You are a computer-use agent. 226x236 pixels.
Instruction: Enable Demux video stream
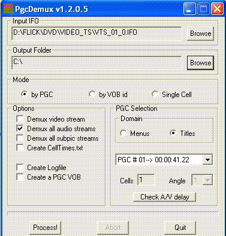(x=20, y=119)
